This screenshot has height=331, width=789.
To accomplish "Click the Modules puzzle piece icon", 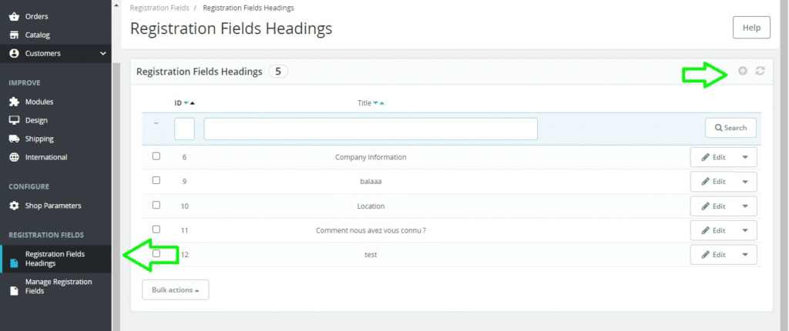I will tap(14, 102).
